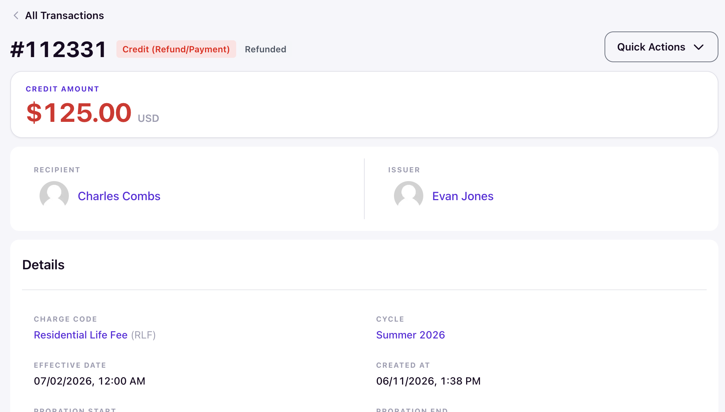
Task: Click Evan Jones avatar icon
Action: click(409, 196)
